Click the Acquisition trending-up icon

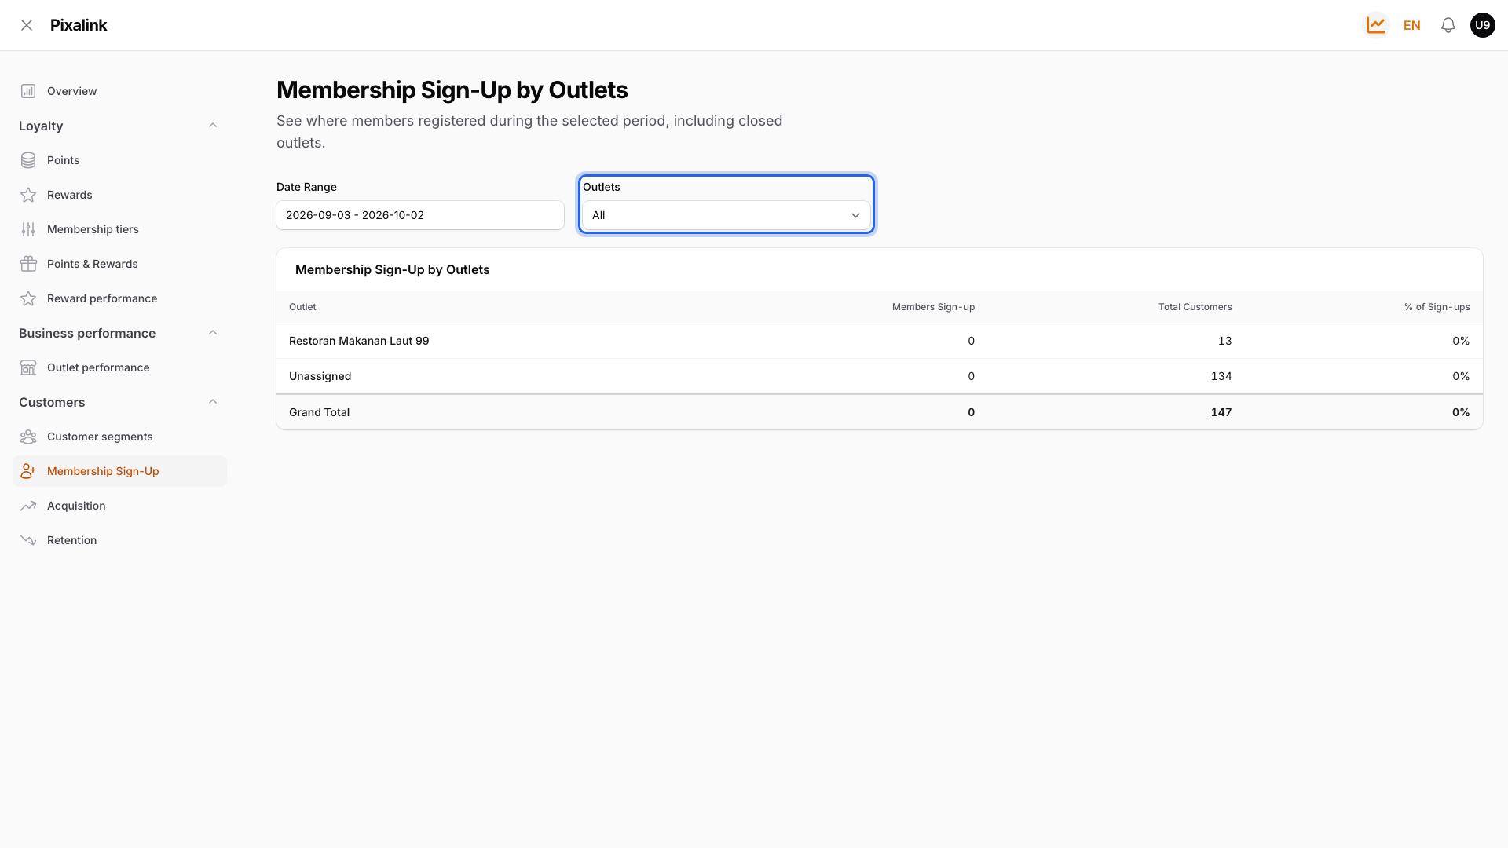(x=28, y=506)
